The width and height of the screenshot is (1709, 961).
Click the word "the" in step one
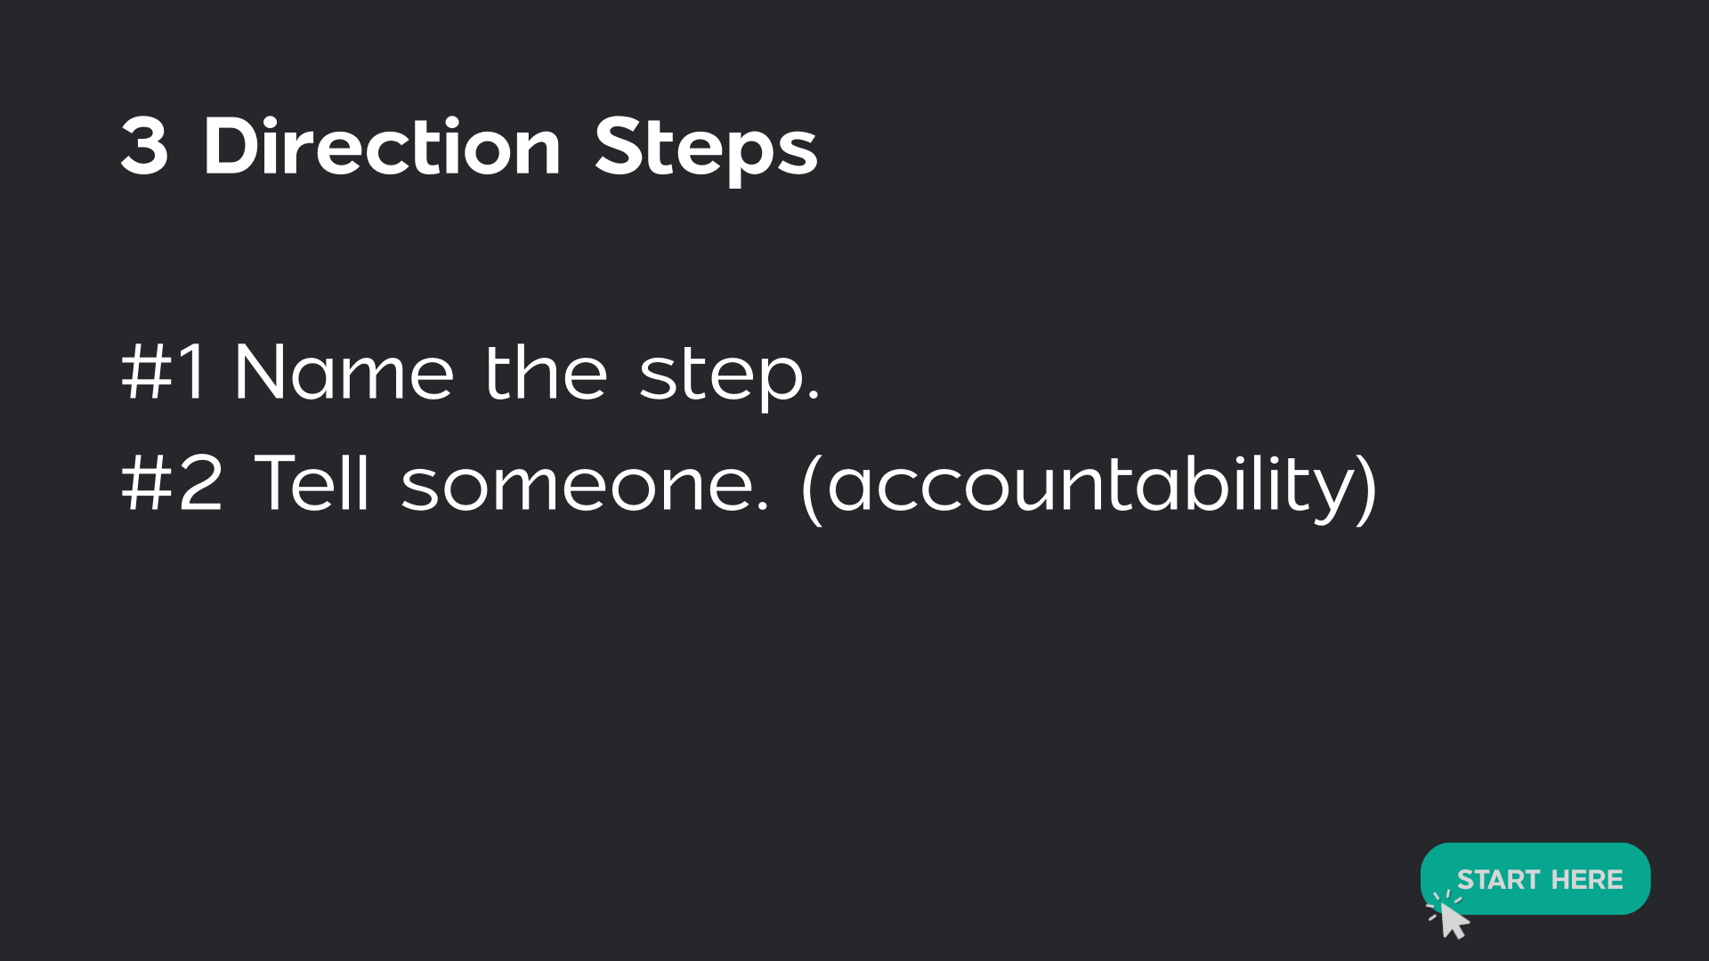pos(546,373)
